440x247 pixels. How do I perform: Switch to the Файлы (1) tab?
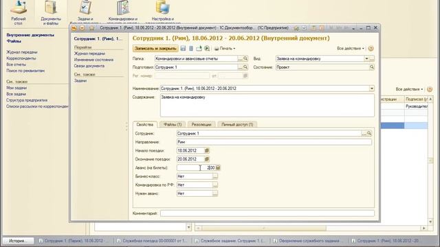pos(173,124)
